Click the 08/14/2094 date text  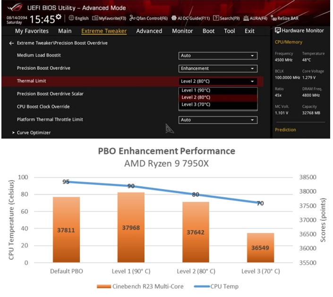pyautogui.click(x=17, y=17)
